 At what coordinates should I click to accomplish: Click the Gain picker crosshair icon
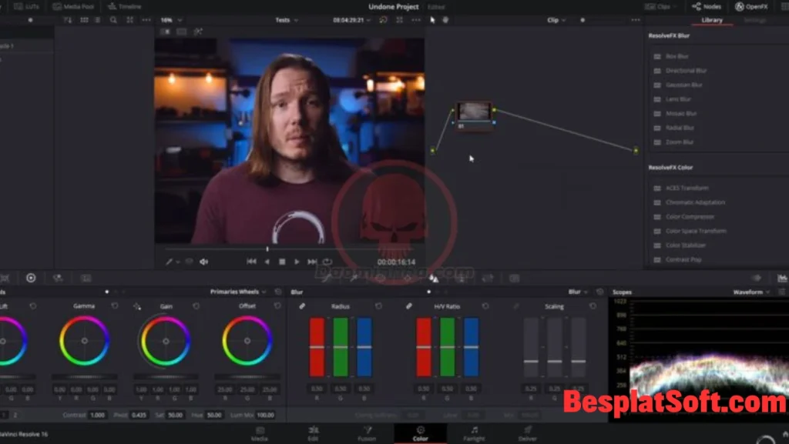coord(137,306)
